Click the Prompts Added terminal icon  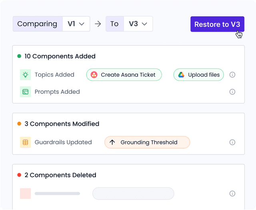[26, 92]
